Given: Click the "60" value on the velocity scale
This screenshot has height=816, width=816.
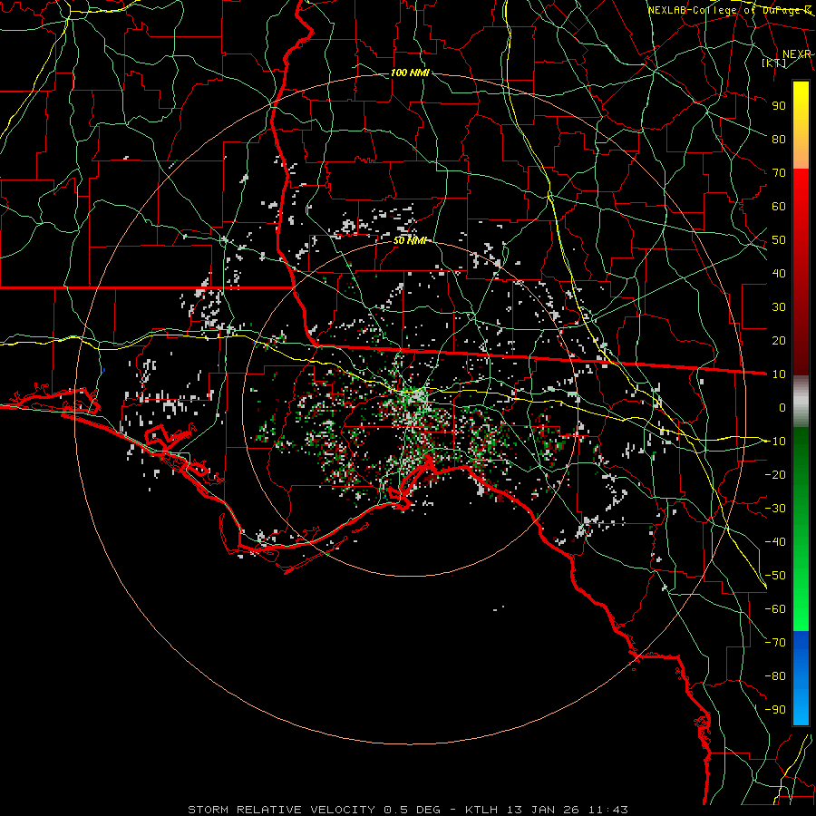Looking at the screenshot, I should (779, 207).
